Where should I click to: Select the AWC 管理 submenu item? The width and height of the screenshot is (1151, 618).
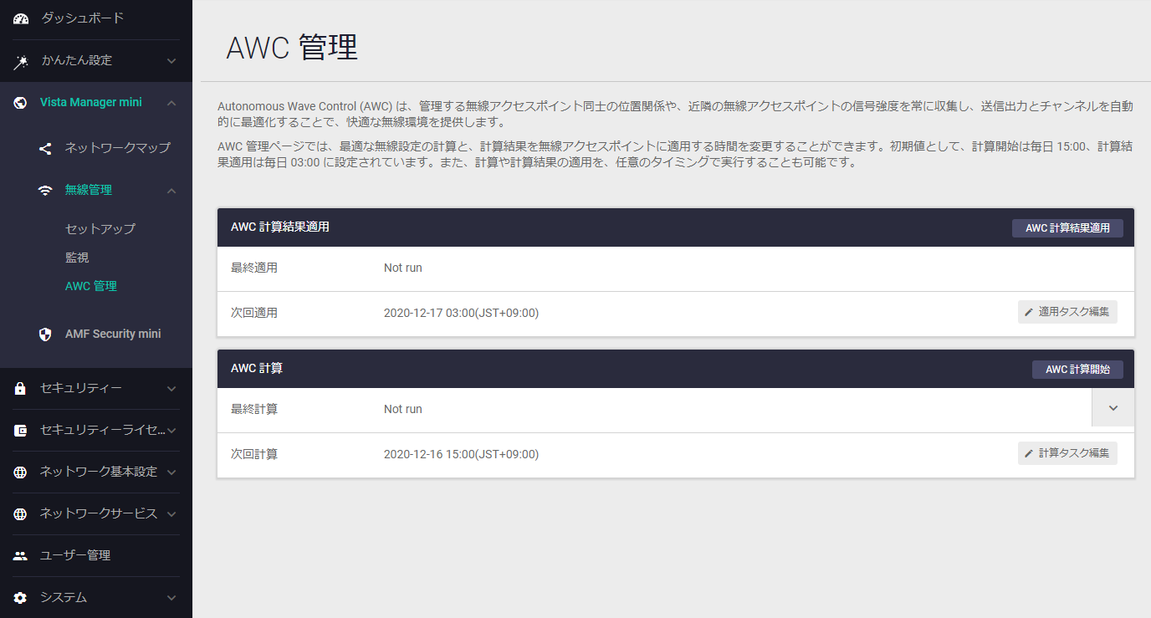[91, 286]
